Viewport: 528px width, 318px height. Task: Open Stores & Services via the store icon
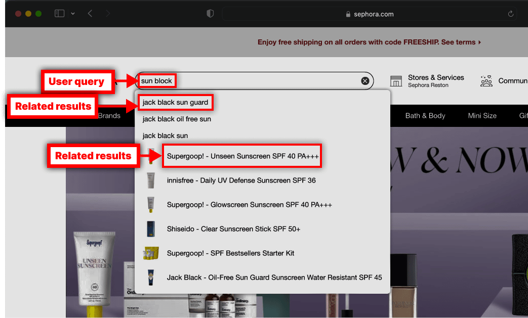(396, 80)
